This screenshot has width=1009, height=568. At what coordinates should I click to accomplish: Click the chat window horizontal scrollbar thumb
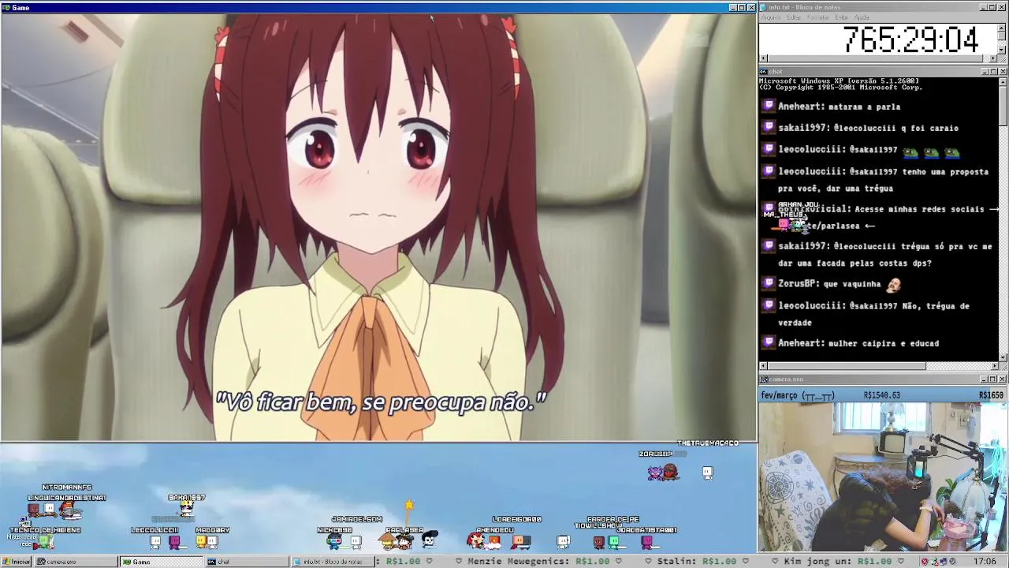[847, 366]
